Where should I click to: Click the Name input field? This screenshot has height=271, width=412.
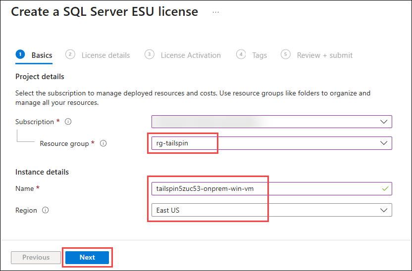point(272,188)
